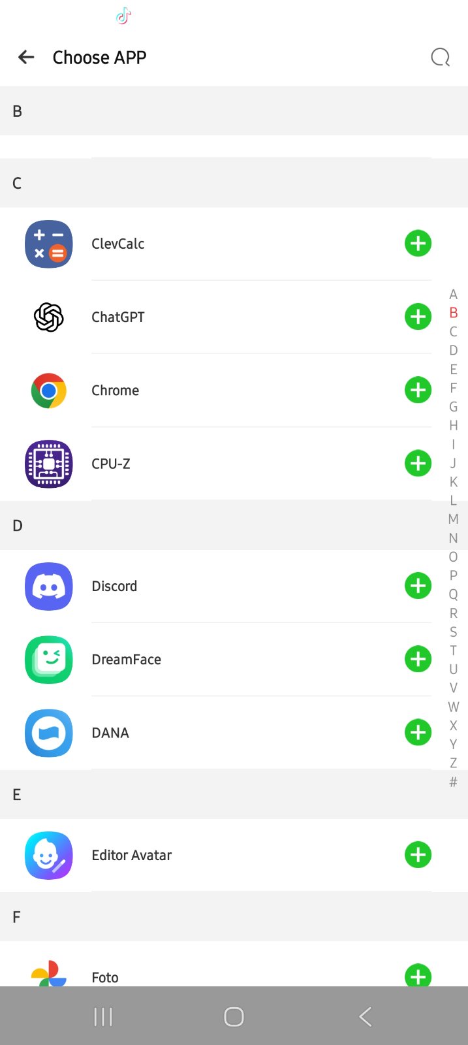
Task: Select the # symbol in alphabet index
Action: coord(453,782)
